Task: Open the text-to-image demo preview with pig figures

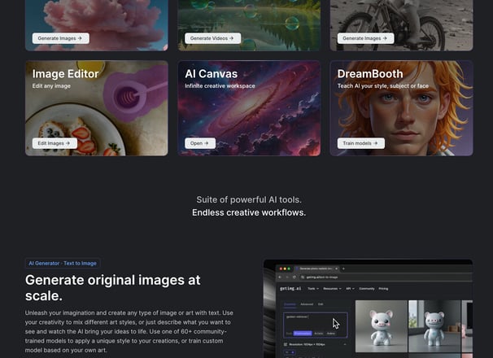Action: coord(368,308)
